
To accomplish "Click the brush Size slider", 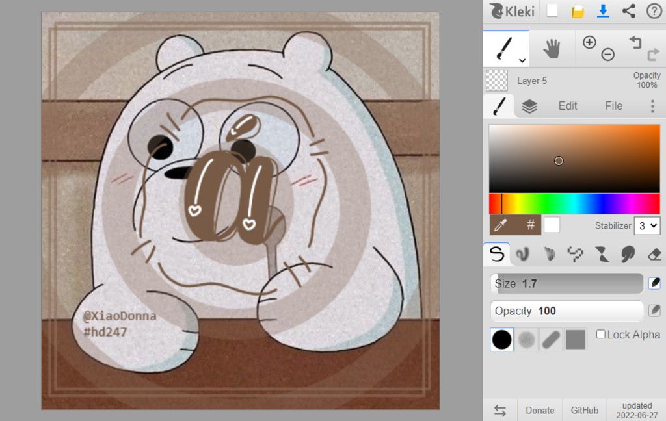I will (x=566, y=283).
